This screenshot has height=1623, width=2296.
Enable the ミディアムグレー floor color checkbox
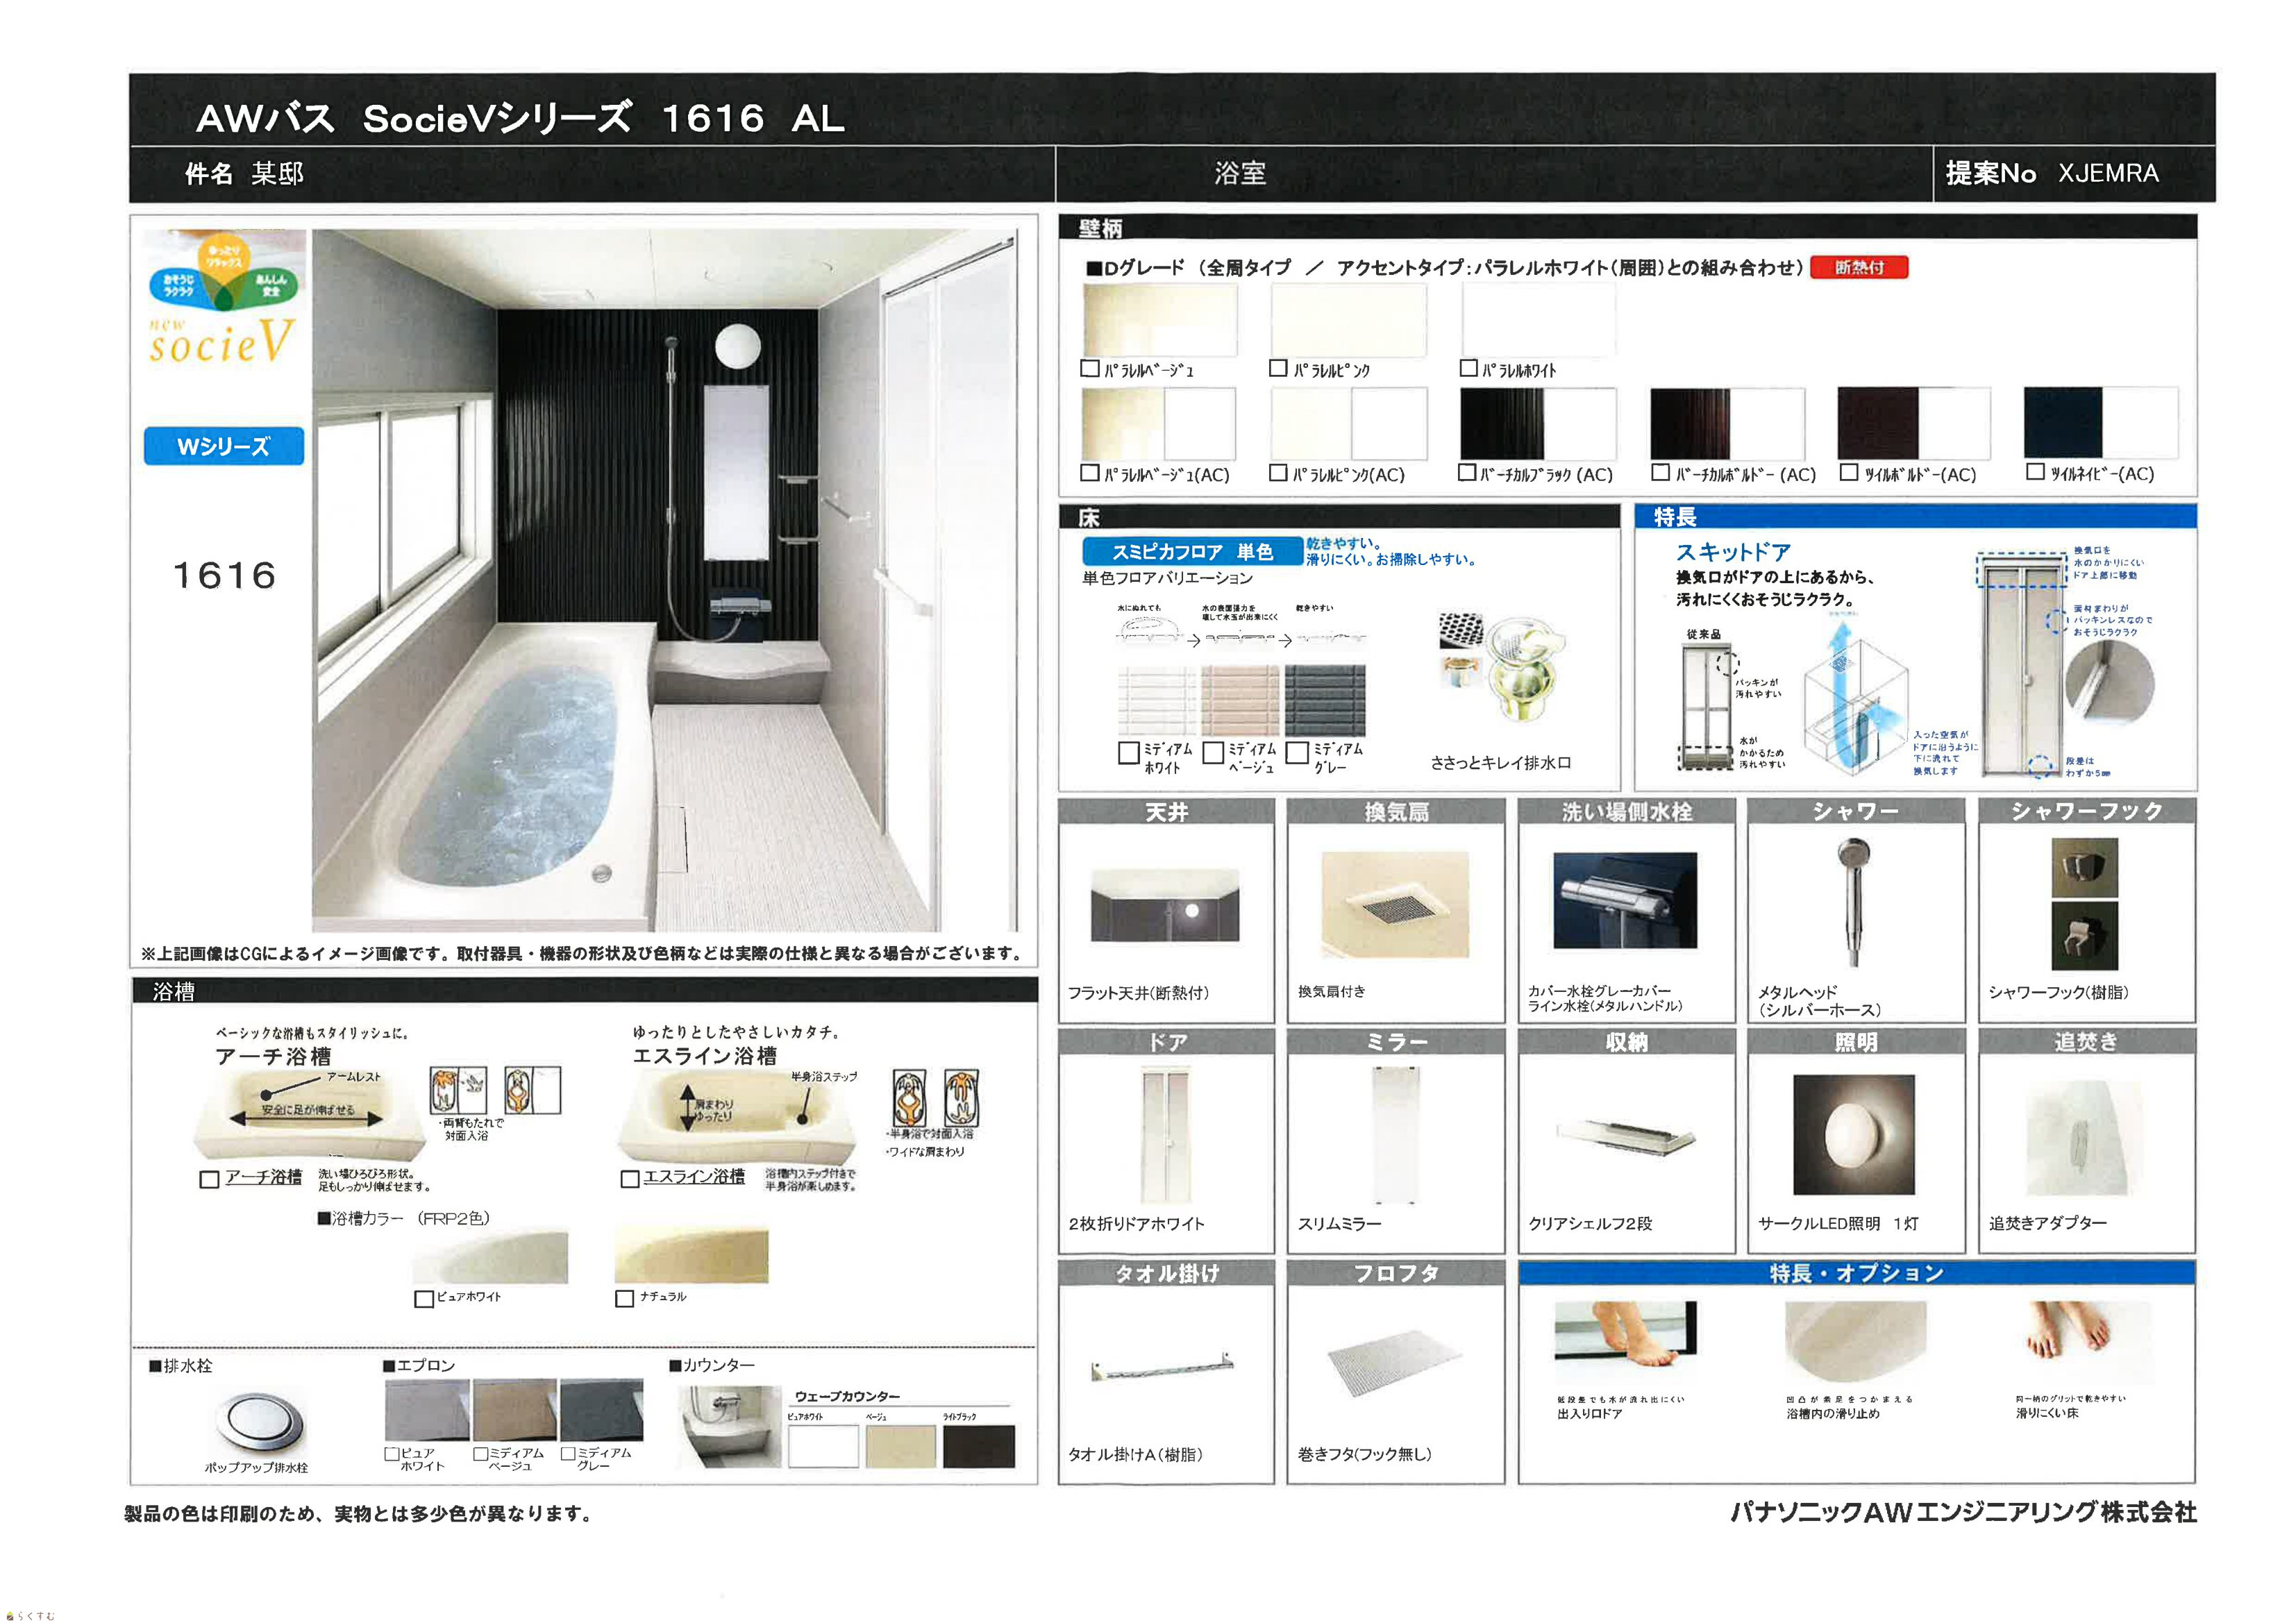coord(1297,753)
